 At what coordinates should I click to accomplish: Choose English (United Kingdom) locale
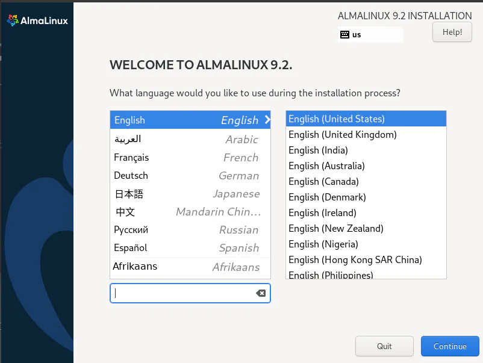tap(366, 135)
